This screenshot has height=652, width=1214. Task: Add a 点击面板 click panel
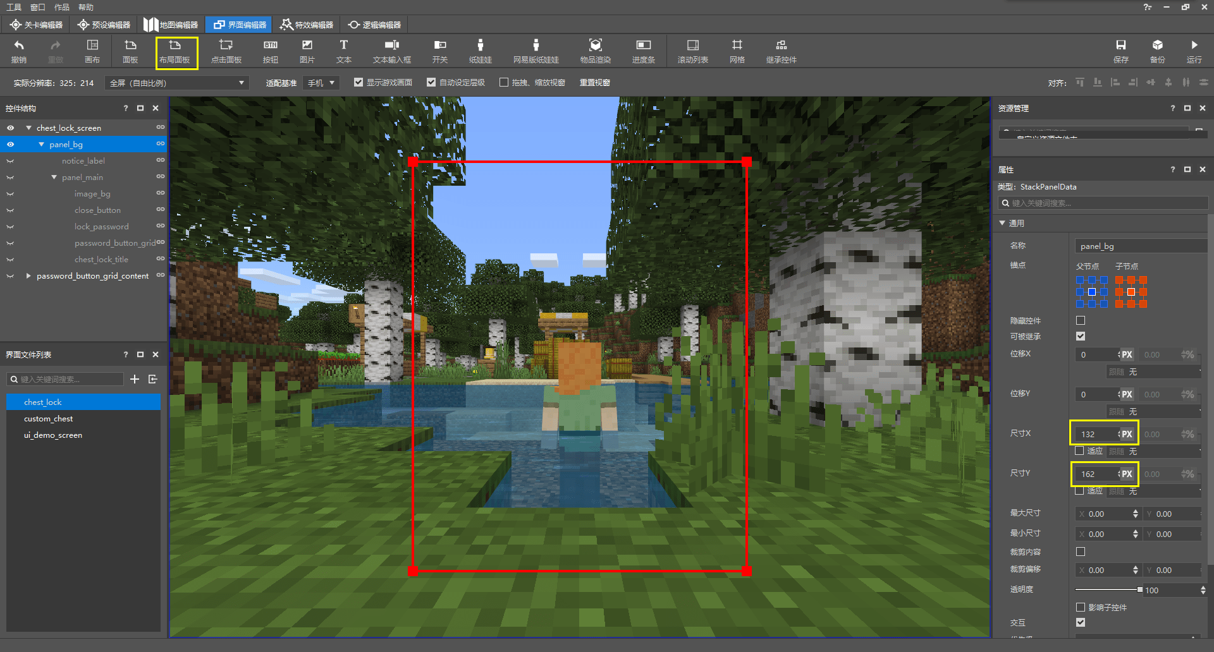[x=226, y=51]
